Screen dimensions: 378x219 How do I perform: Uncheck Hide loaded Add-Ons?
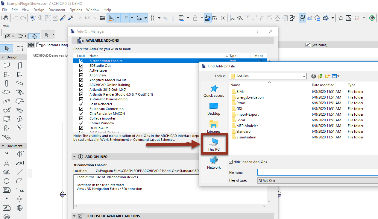pyautogui.click(x=230, y=162)
